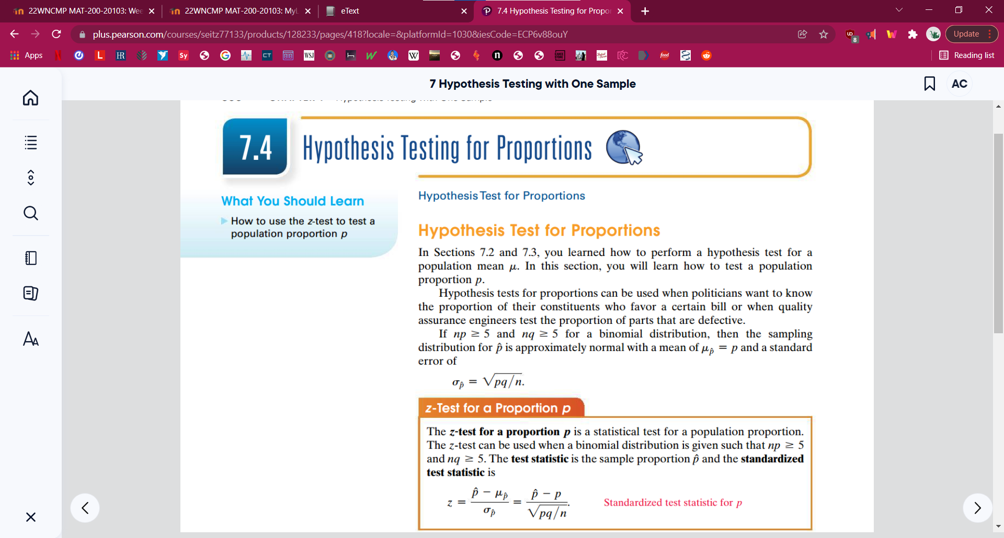This screenshot has width=1004, height=538.
Task: Open the Table of Contents icon in sidebar
Action: pyautogui.click(x=30, y=142)
